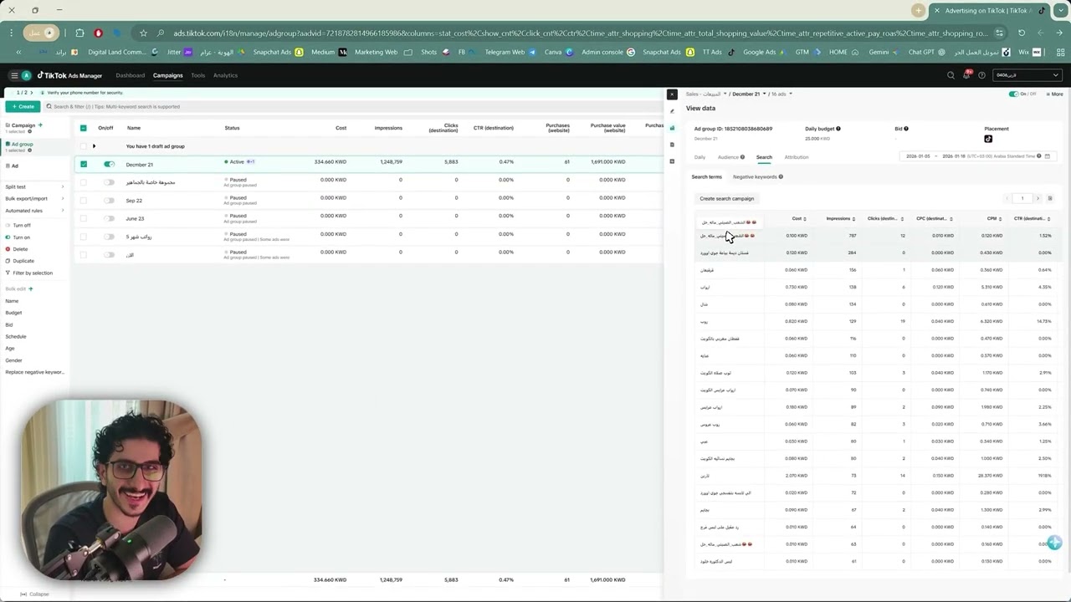This screenshot has width=1071, height=602.
Task: Click Delete in the left actions list
Action: [x=21, y=249]
